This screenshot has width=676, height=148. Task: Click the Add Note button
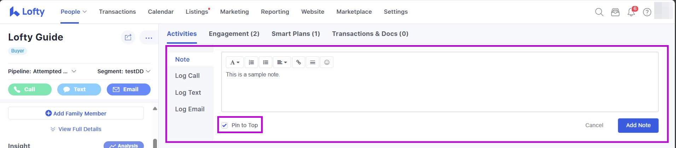click(x=638, y=125)
